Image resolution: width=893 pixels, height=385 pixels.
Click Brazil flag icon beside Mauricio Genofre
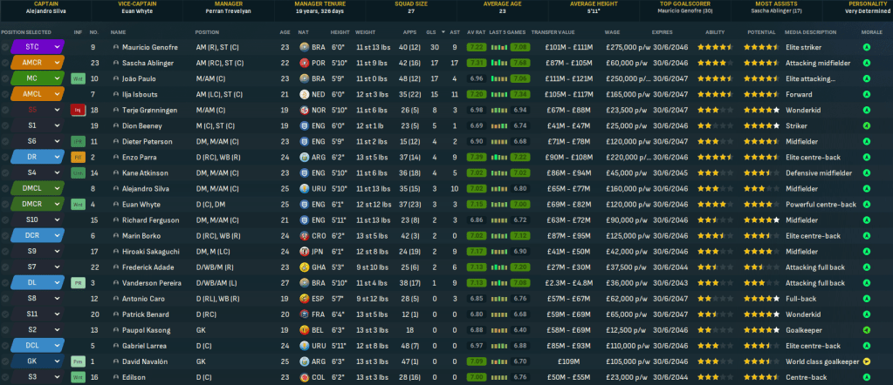pyautogui.click(x=304, y=47)
